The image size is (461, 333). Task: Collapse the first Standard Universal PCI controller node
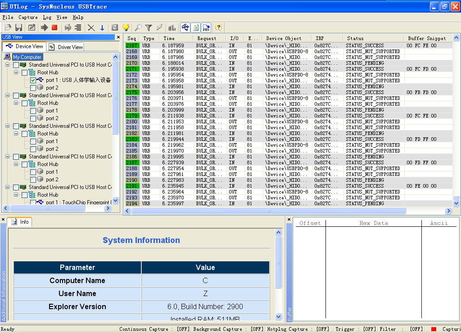[6, 65]
